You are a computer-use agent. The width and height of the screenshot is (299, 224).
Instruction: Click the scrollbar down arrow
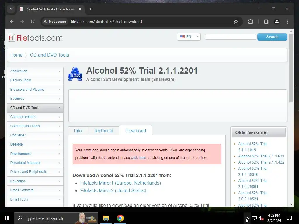(x=291, y=204)
